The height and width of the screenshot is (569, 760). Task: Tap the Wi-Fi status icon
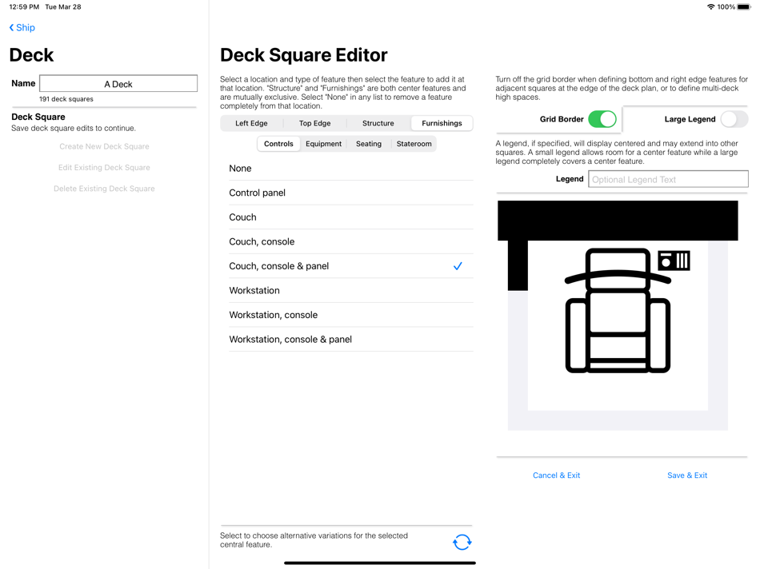click(x=710, y=6)
